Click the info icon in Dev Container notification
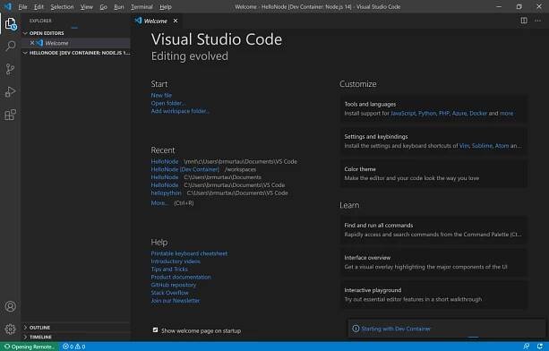 [356, 329]
